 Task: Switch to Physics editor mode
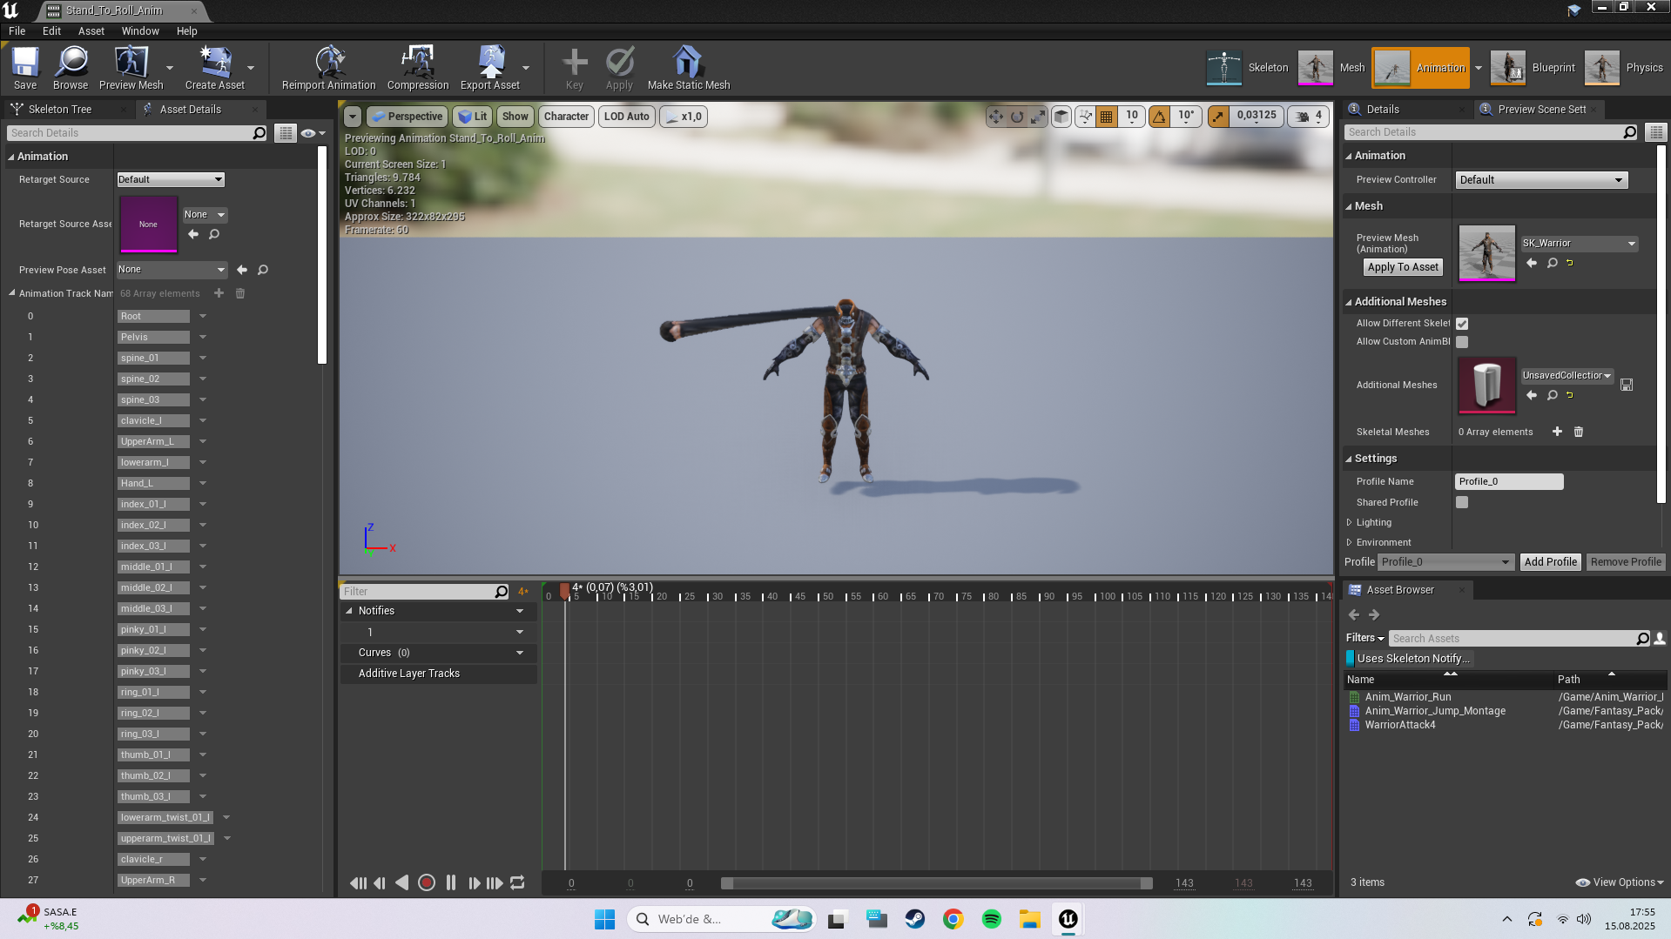pos(1624,68)
